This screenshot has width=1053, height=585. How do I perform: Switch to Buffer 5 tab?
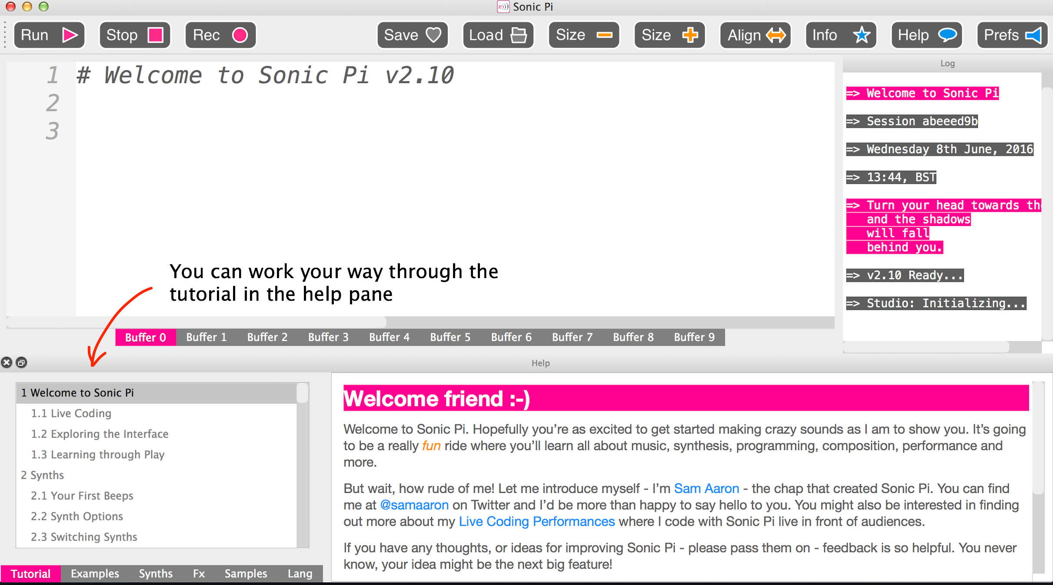point(450,337)
